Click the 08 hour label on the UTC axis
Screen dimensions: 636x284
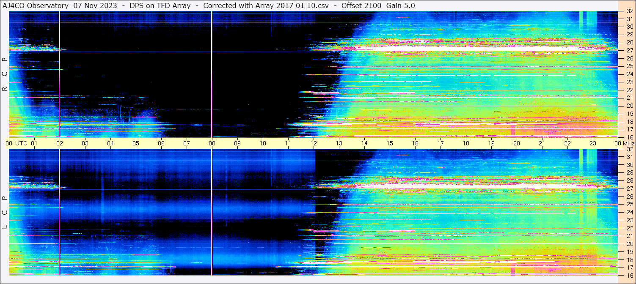point(212,143)
